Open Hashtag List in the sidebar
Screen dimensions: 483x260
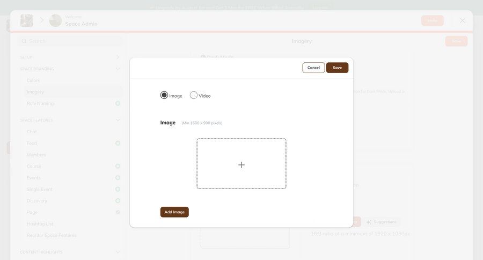(40, 223)
